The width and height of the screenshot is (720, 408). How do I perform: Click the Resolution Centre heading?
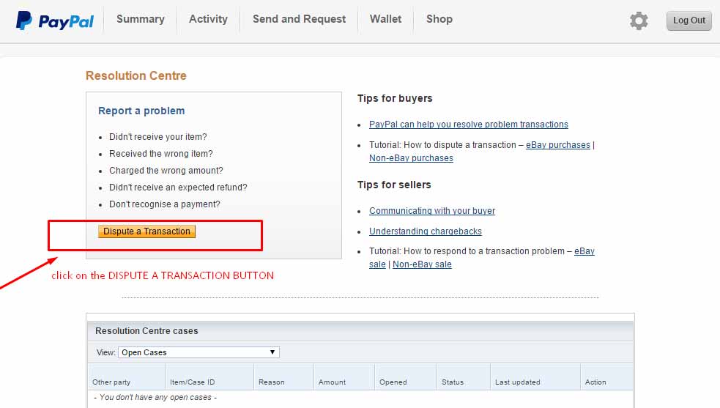136,75
